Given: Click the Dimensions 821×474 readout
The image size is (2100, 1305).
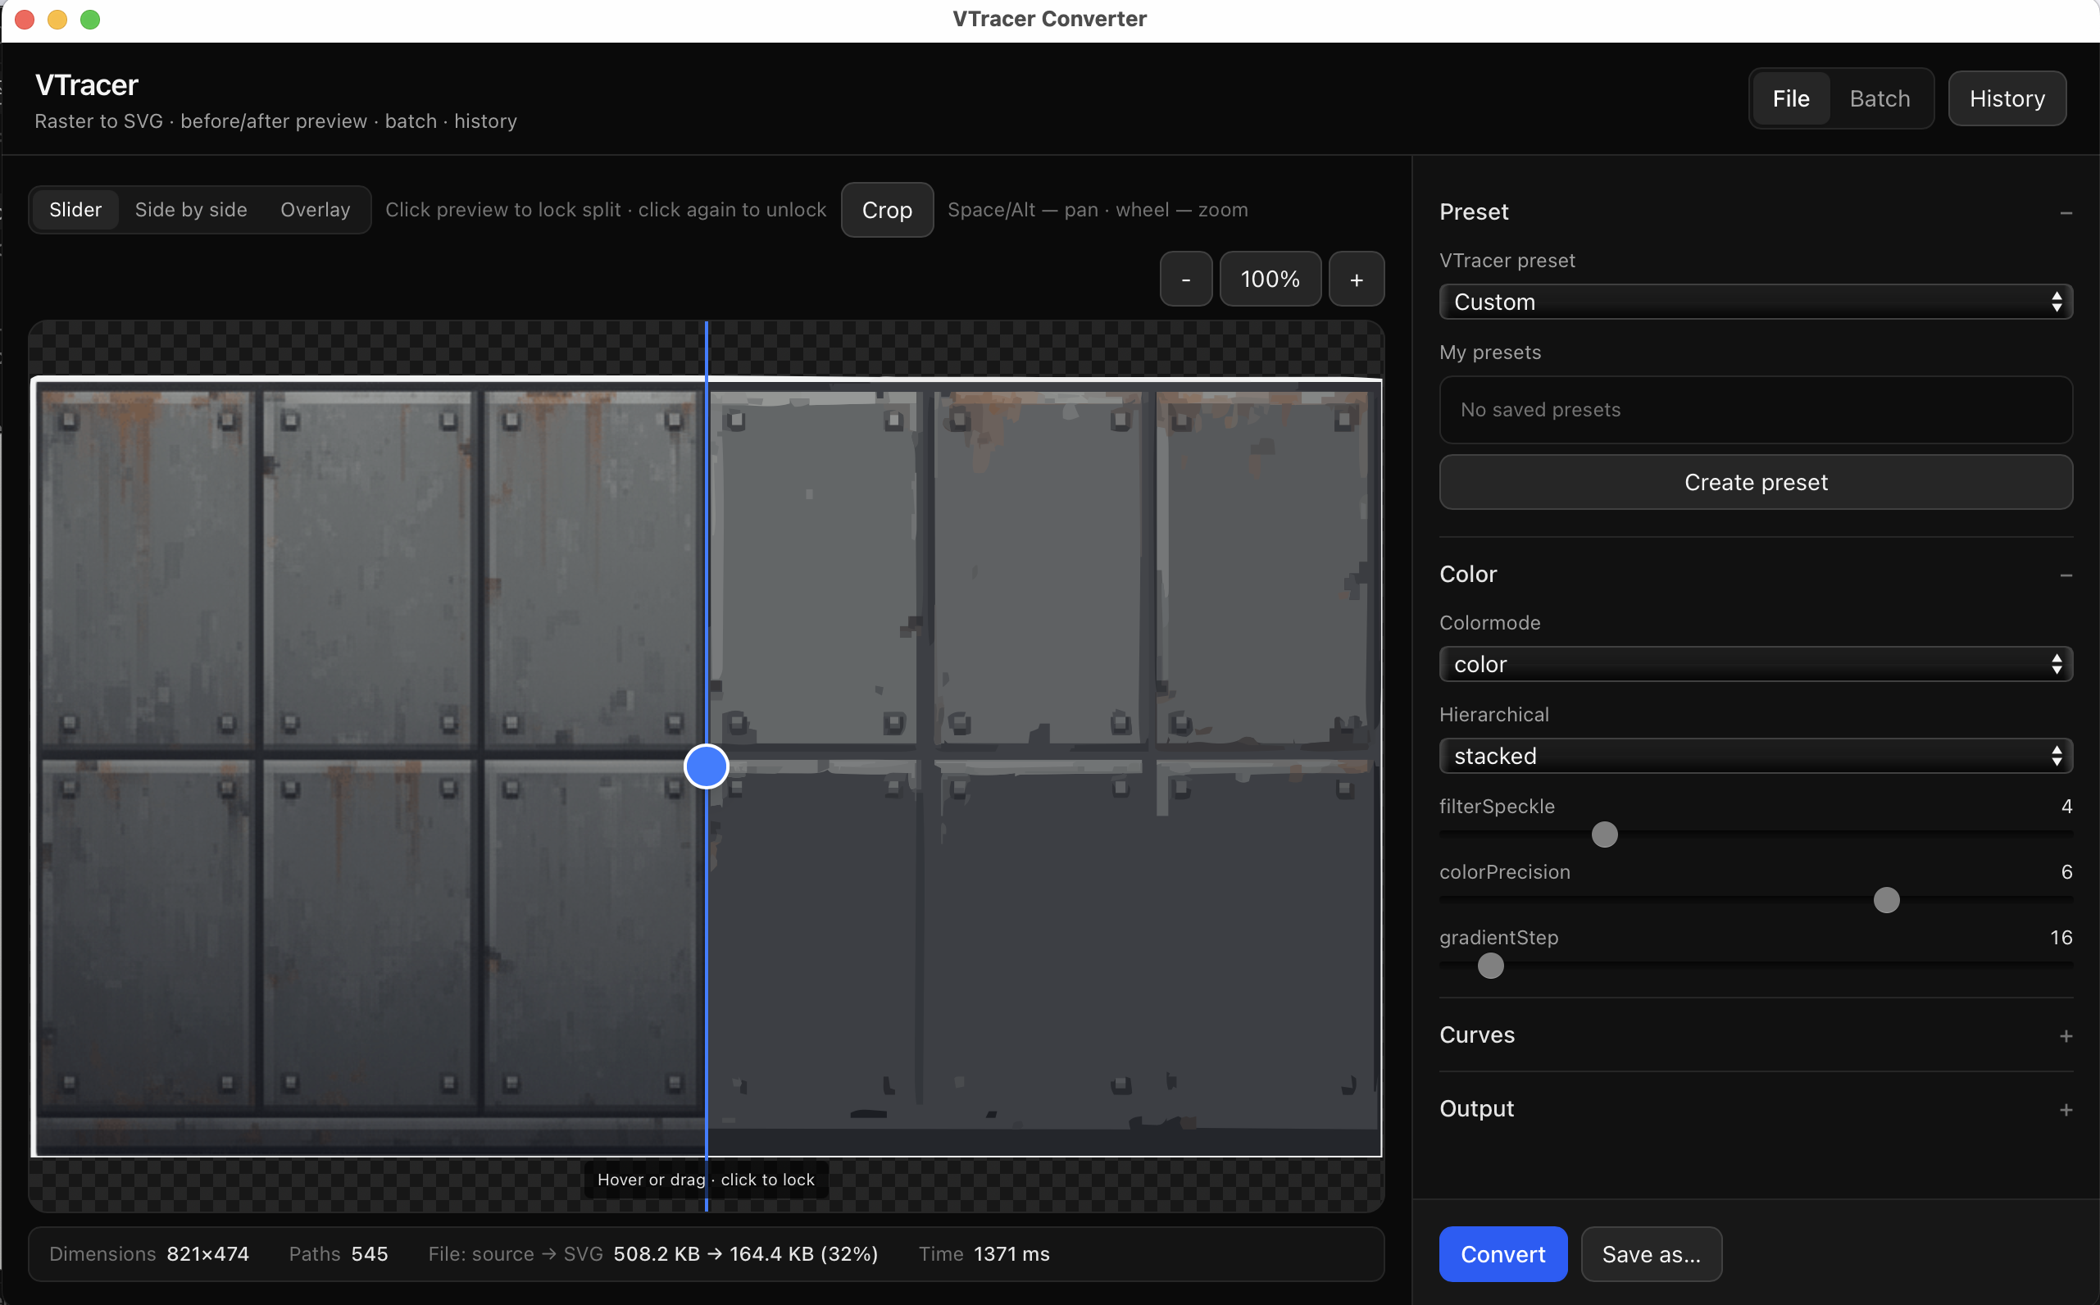Looking at the screenshot, I should pos(149,1253).
